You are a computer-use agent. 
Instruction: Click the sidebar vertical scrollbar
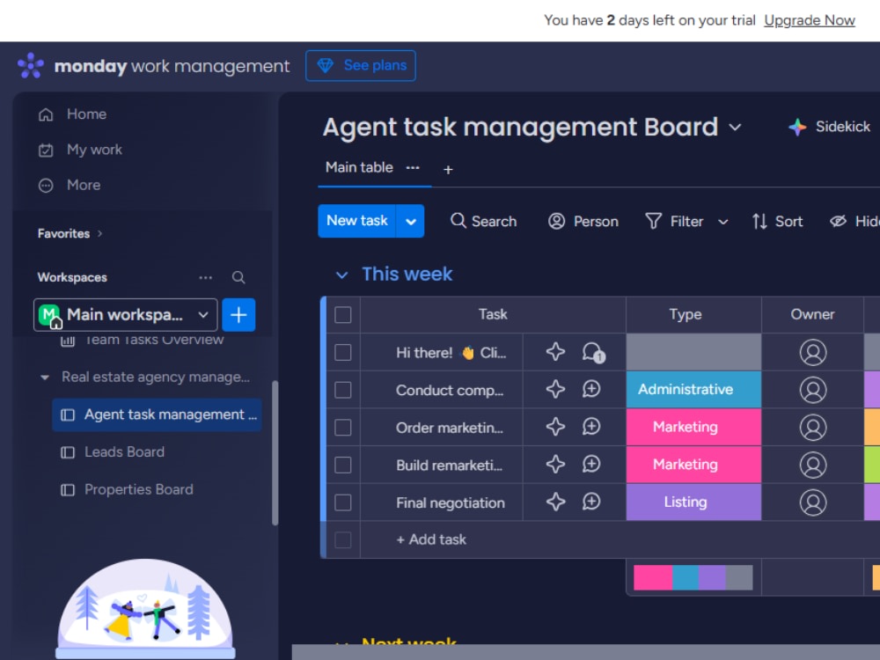(x=275, y=453)
